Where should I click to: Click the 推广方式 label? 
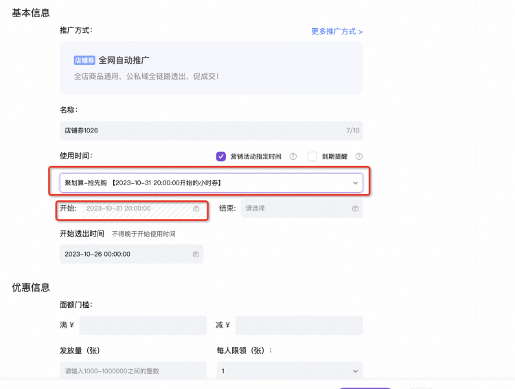tap(76, 30)
